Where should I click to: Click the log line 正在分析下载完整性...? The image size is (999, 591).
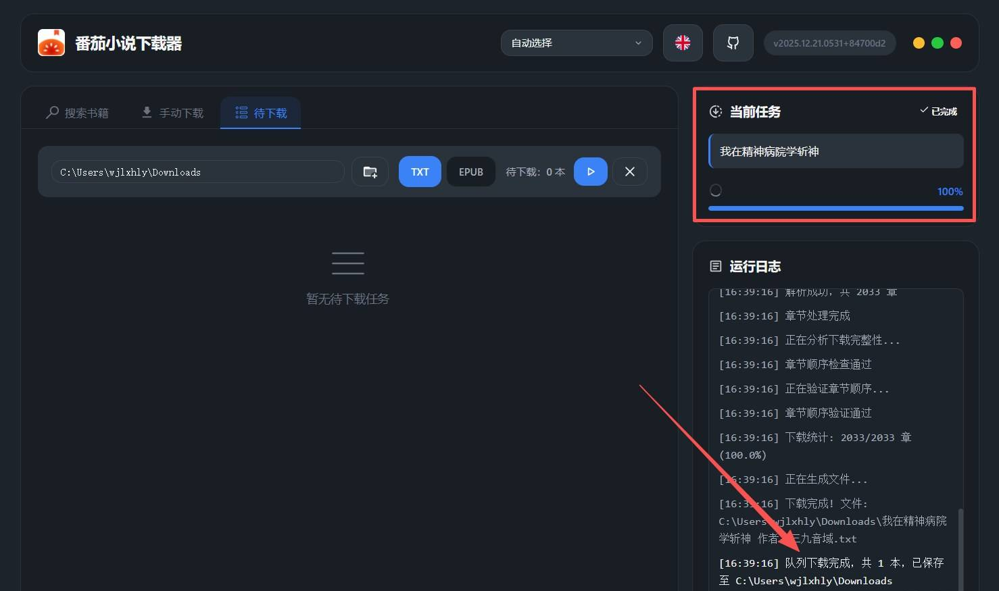coord(810,340)
